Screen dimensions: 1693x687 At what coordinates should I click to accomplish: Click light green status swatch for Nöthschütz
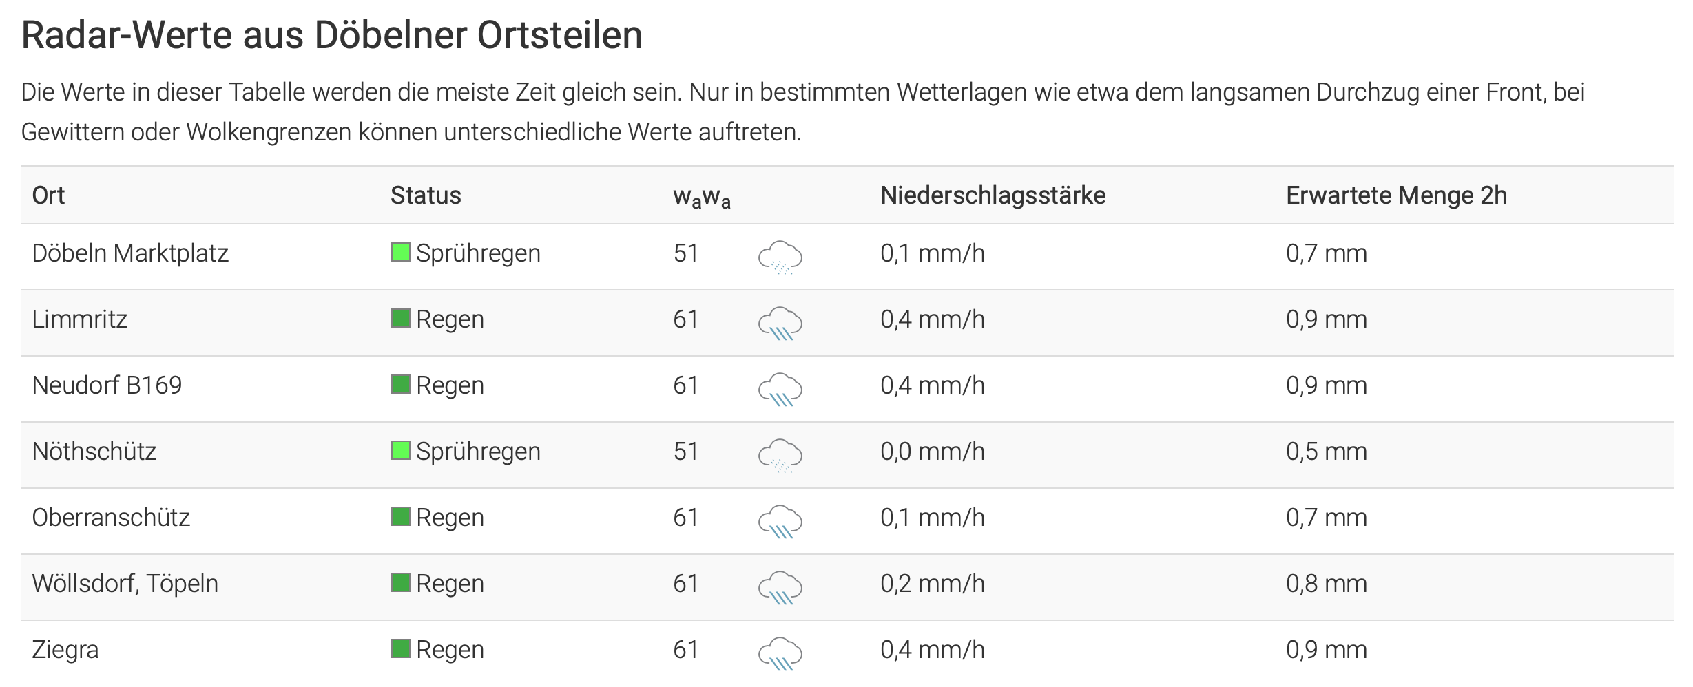tap(400, 450)
